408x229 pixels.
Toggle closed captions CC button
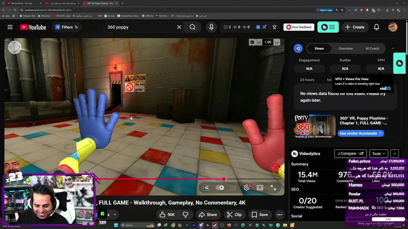(x=233, y=188)
